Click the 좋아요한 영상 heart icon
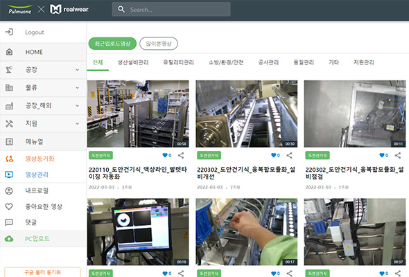 point(9,206)
